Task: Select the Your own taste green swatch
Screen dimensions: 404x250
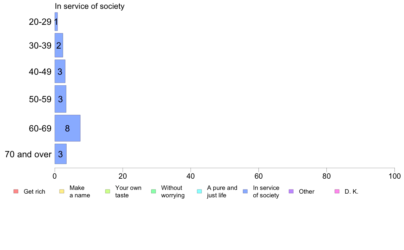Action: 108,191
